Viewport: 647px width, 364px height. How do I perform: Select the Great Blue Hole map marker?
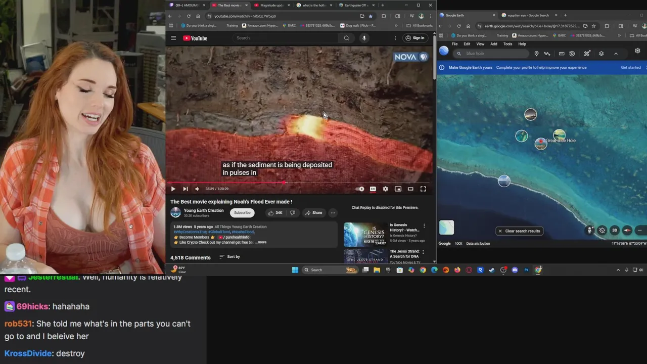coord(541,144)
